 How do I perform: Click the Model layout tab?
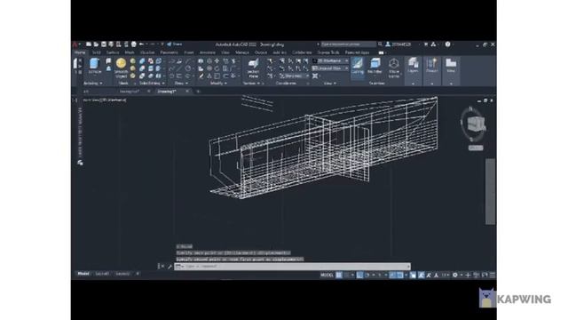[x=83, y=274]
